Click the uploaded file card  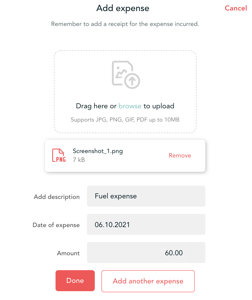tap(125, 156)
